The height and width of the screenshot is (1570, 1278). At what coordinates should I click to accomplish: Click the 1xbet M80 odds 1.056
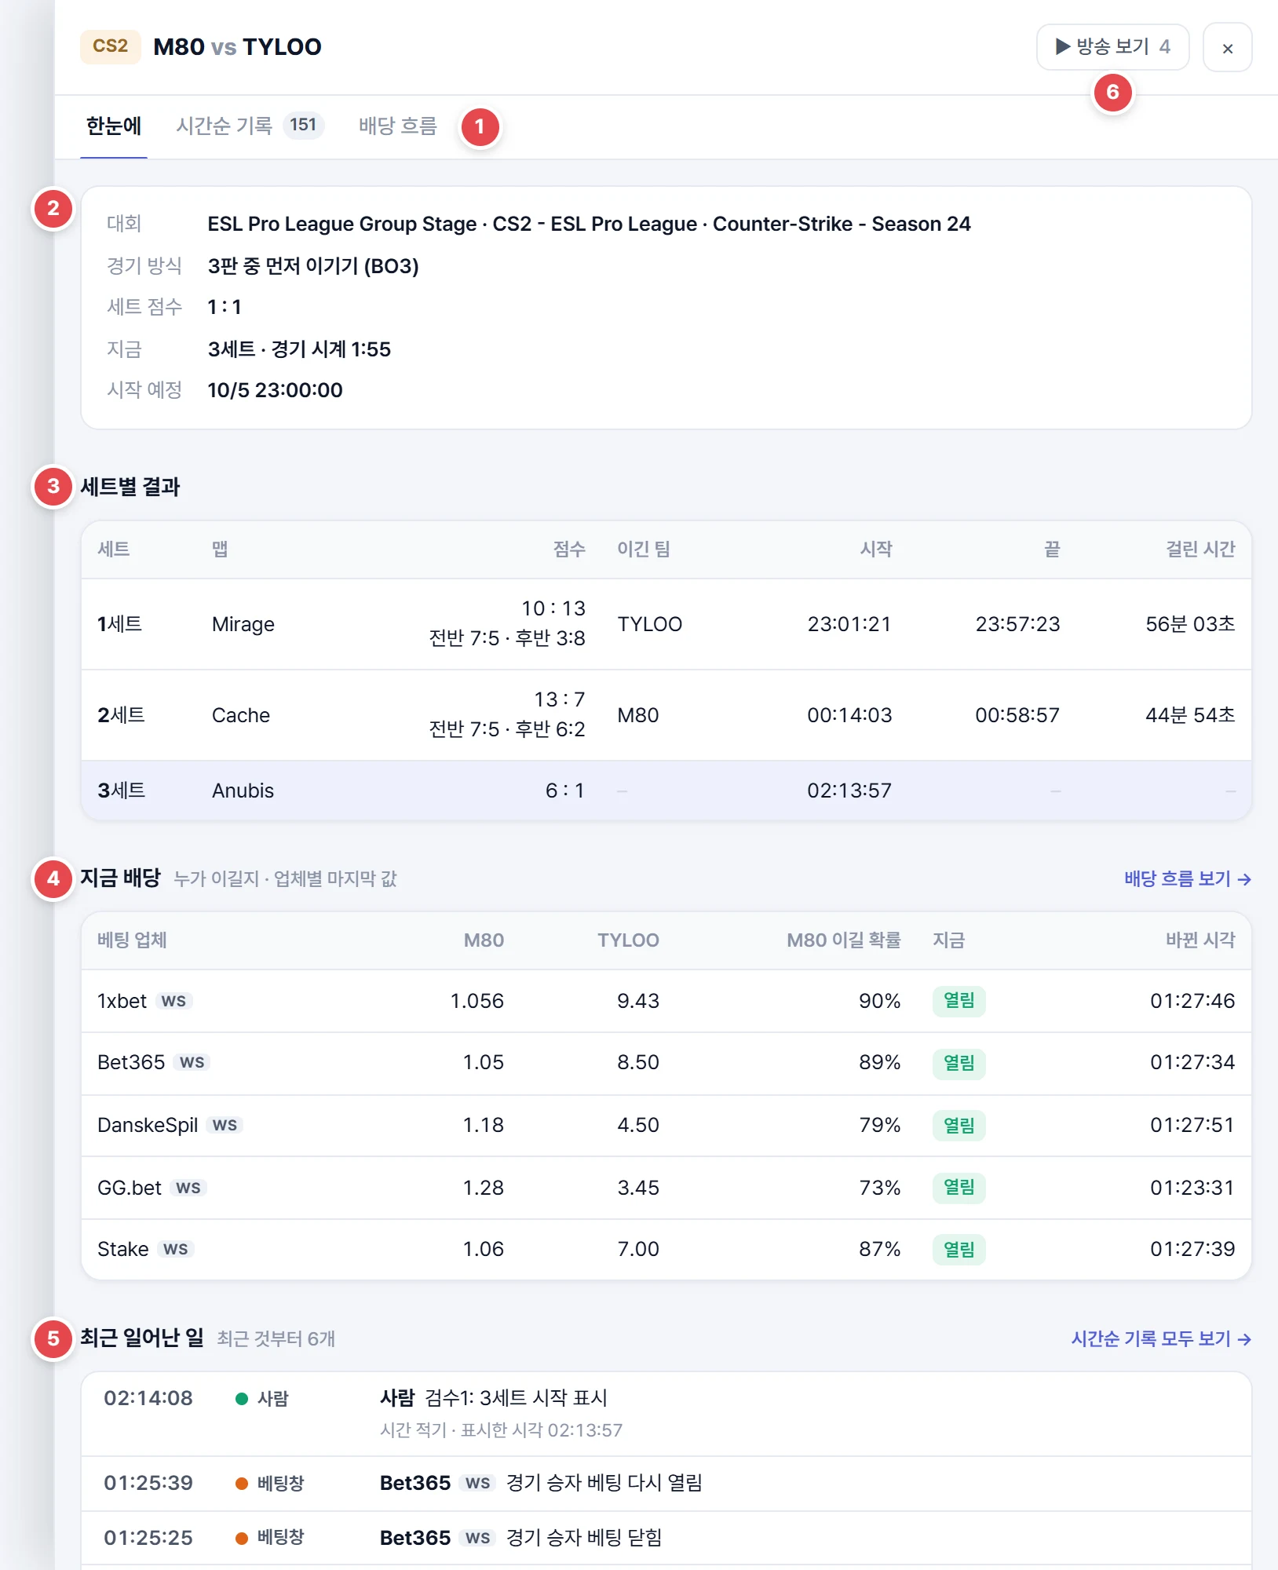[x=477, y=1002]
